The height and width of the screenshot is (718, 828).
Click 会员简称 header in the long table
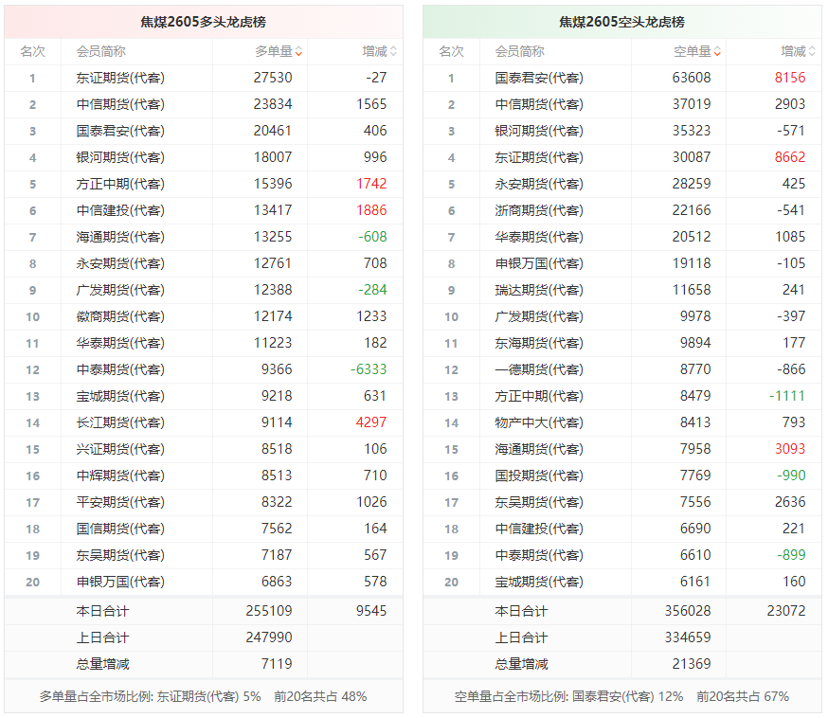tap(100, 52)
